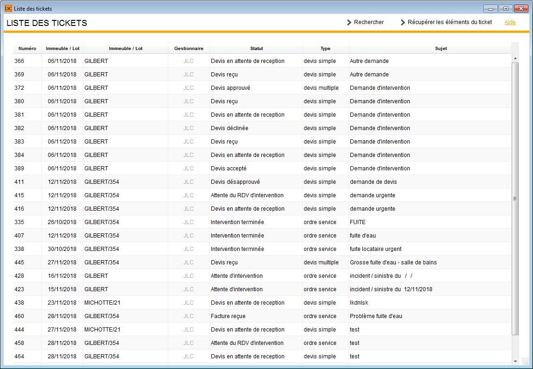The image size is (533, 369).
Task: Click the 'lkdnlsk' subject cell
Action: tap(359, 303)
